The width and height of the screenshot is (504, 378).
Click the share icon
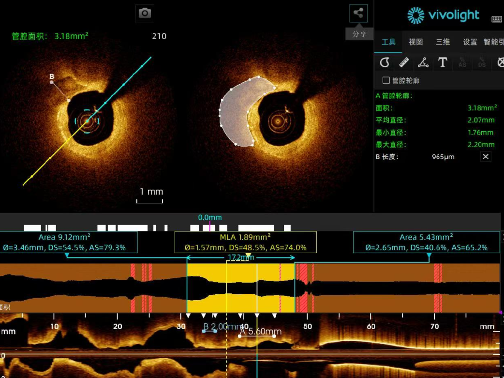coord(358,13)
